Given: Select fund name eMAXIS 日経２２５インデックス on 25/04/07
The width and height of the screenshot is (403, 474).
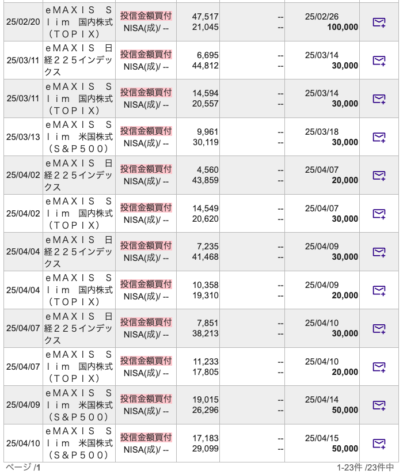Looking at the screenshot, I should [79, 328].
